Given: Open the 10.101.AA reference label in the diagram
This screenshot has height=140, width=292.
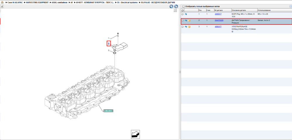Looking at the screenshot, I should click(108, 111).
